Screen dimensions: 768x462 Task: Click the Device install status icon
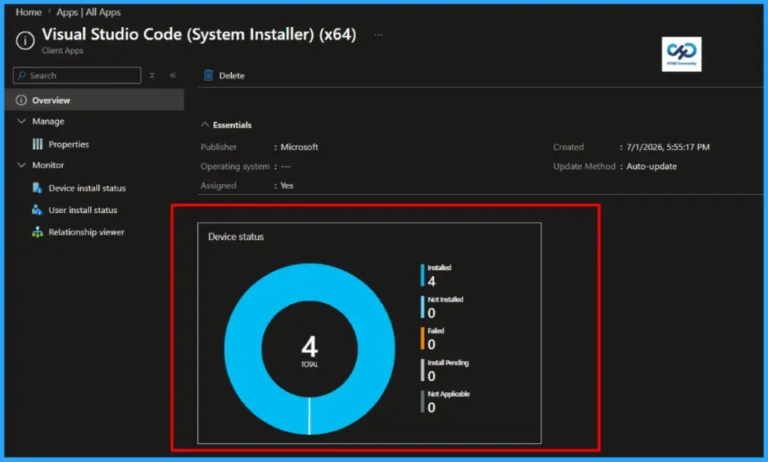point(37,187)
